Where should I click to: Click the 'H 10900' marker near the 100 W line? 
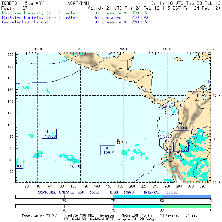74,164
